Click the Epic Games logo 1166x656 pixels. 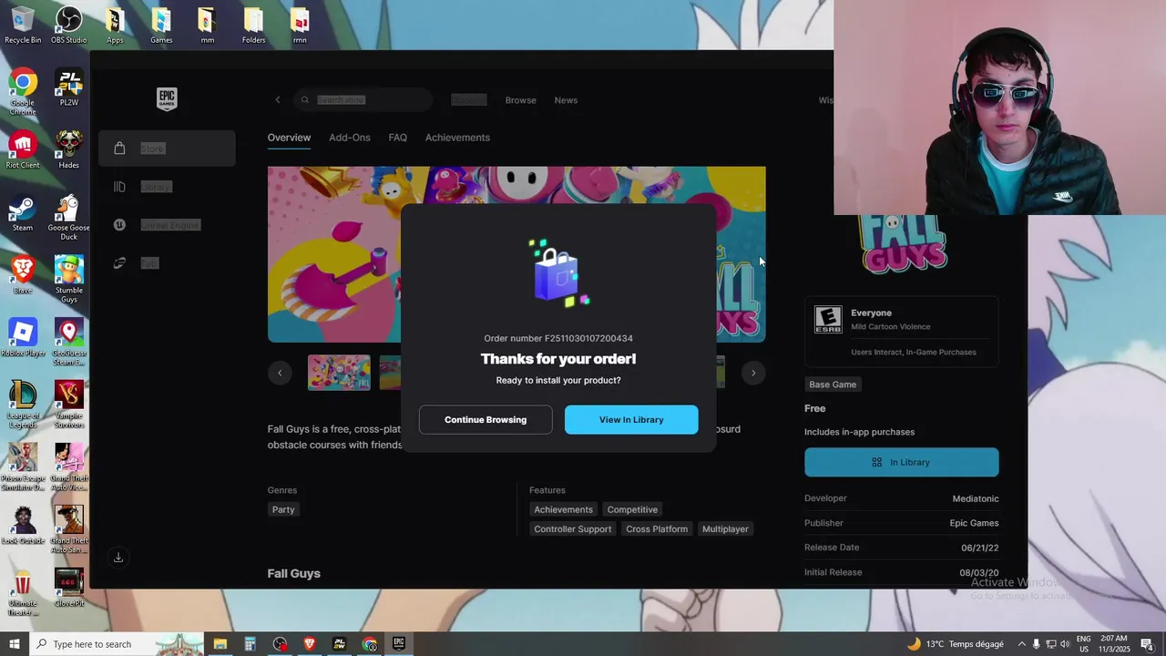tap(167, 99)
